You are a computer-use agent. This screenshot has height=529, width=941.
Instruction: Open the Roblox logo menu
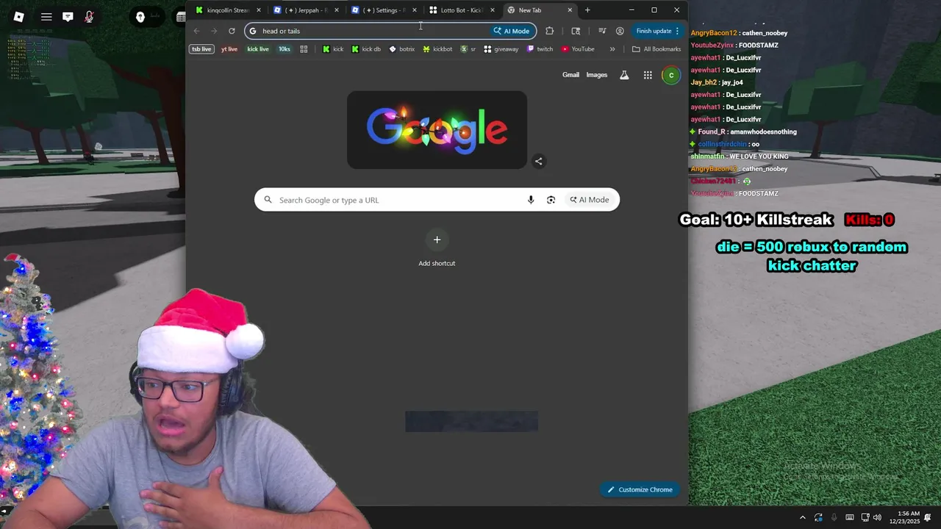coord(19,16)
